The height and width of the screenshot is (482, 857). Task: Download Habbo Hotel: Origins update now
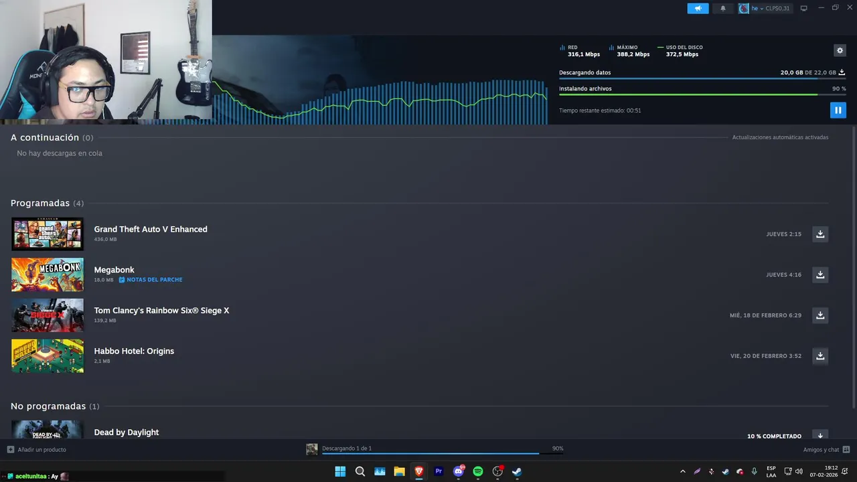pos(820,355)
